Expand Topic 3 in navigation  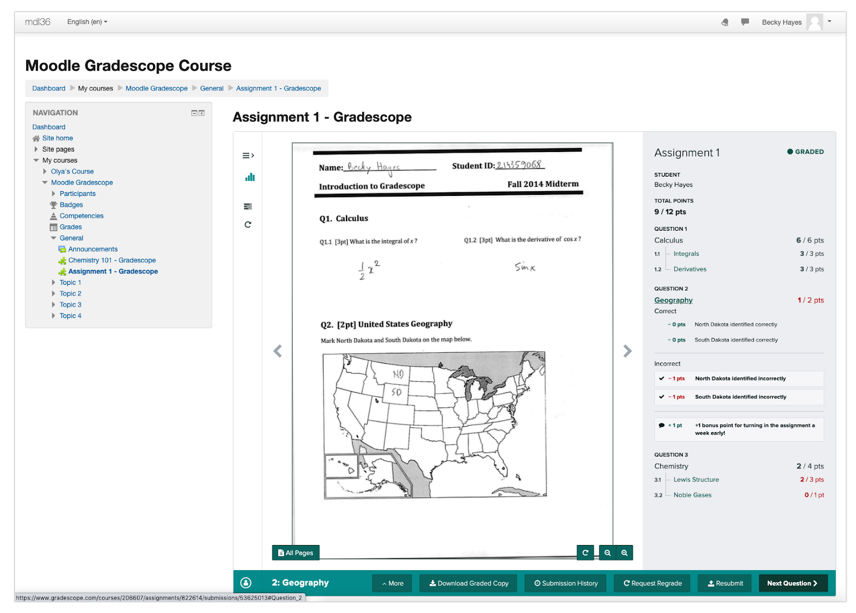point(53,305)
